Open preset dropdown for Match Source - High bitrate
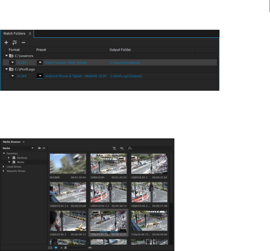Screen dimensions: 270x251 point(40,63)
